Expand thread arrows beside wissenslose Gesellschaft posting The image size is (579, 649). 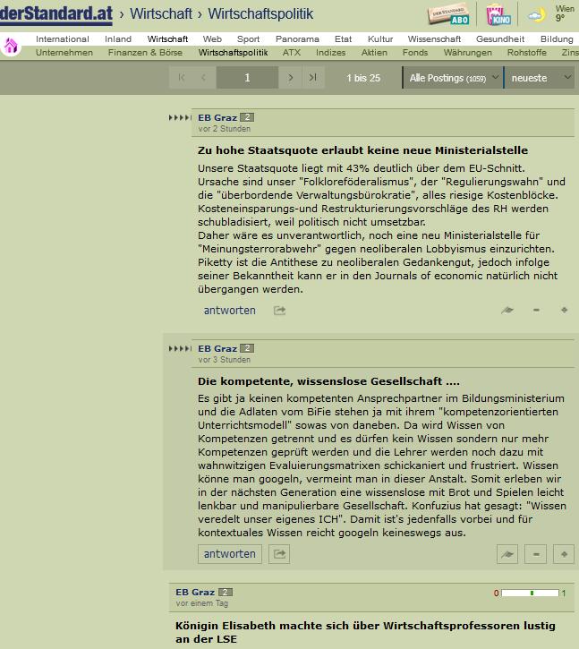click(x=180, y=349)
